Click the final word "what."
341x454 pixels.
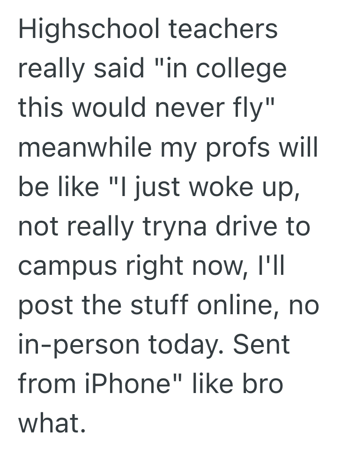tap(52, 424)
